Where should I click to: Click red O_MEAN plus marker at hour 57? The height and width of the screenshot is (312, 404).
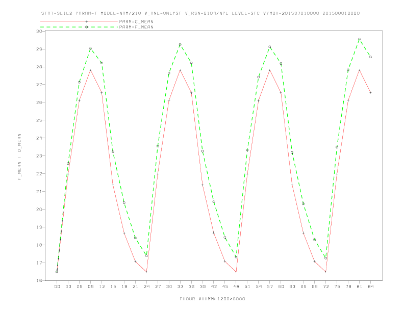tap(270, 70)
